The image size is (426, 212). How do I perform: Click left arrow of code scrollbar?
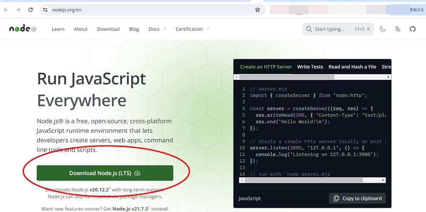coord(242,180)
